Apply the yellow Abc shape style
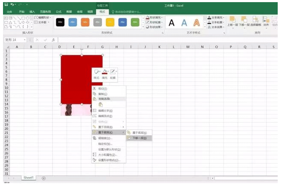The image size is (285, 187). tap(110, 22)
